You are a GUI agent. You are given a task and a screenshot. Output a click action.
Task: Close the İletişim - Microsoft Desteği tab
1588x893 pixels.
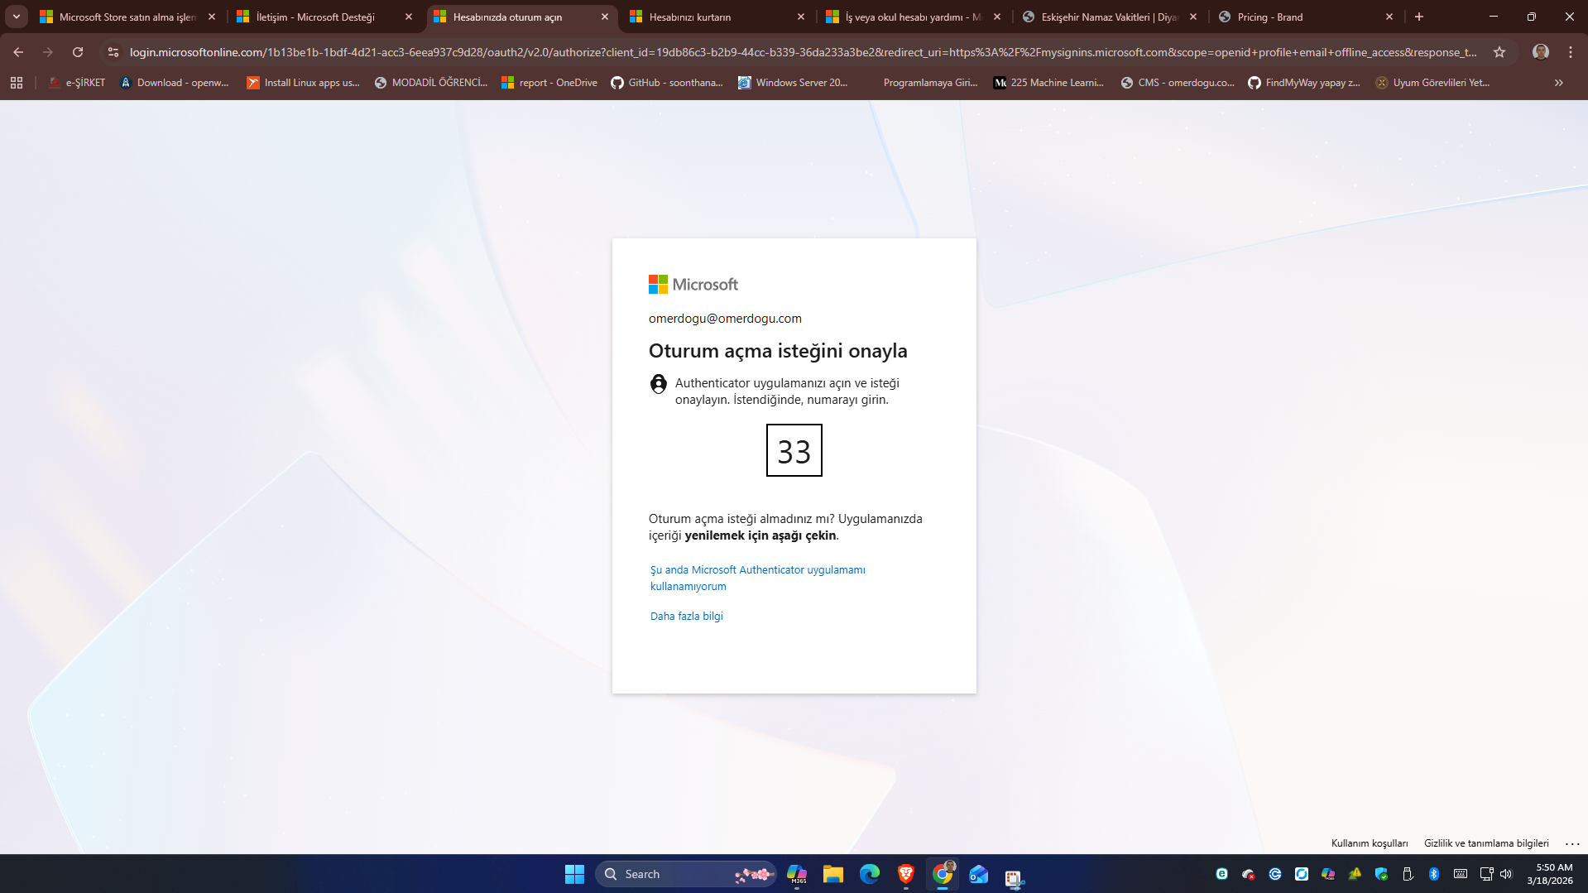tap(409, 17)
